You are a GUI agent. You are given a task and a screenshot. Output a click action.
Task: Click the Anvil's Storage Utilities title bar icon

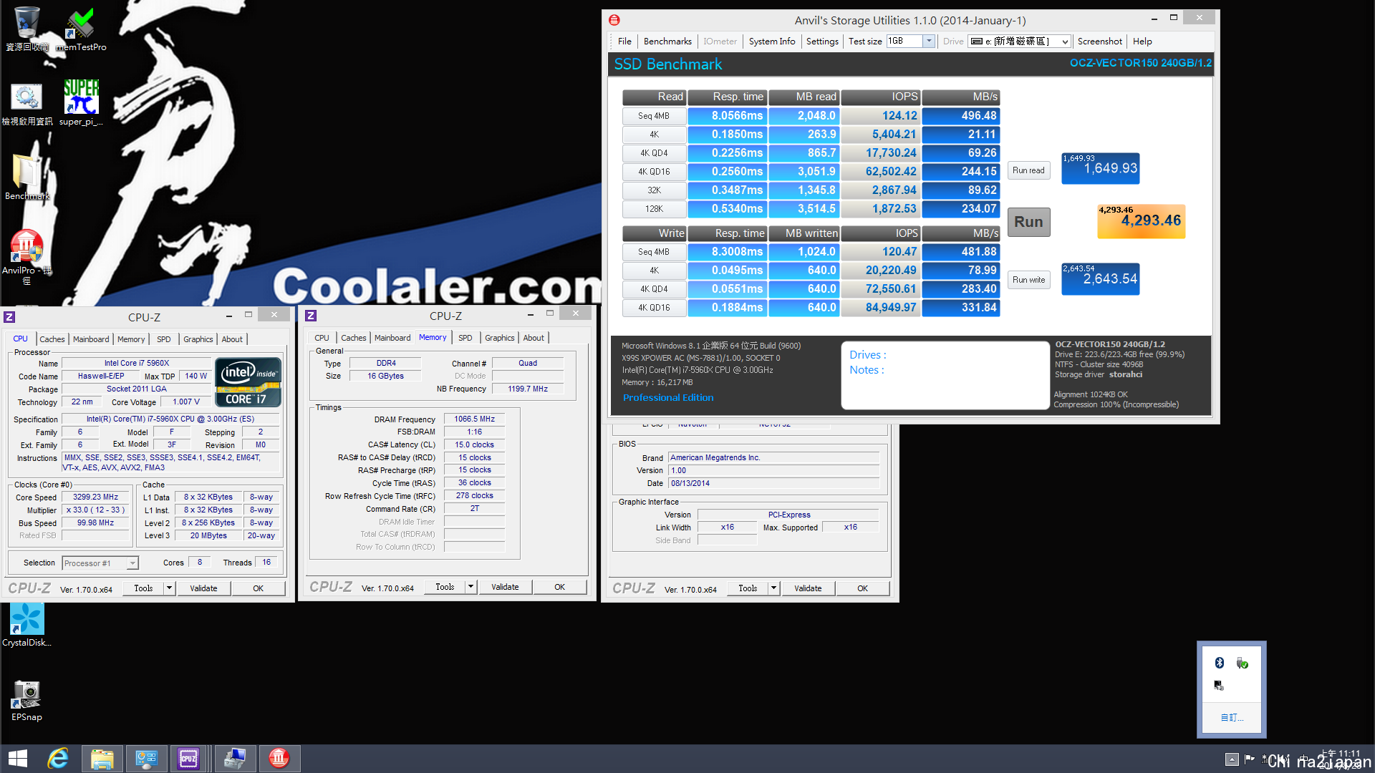coord(614,20)
